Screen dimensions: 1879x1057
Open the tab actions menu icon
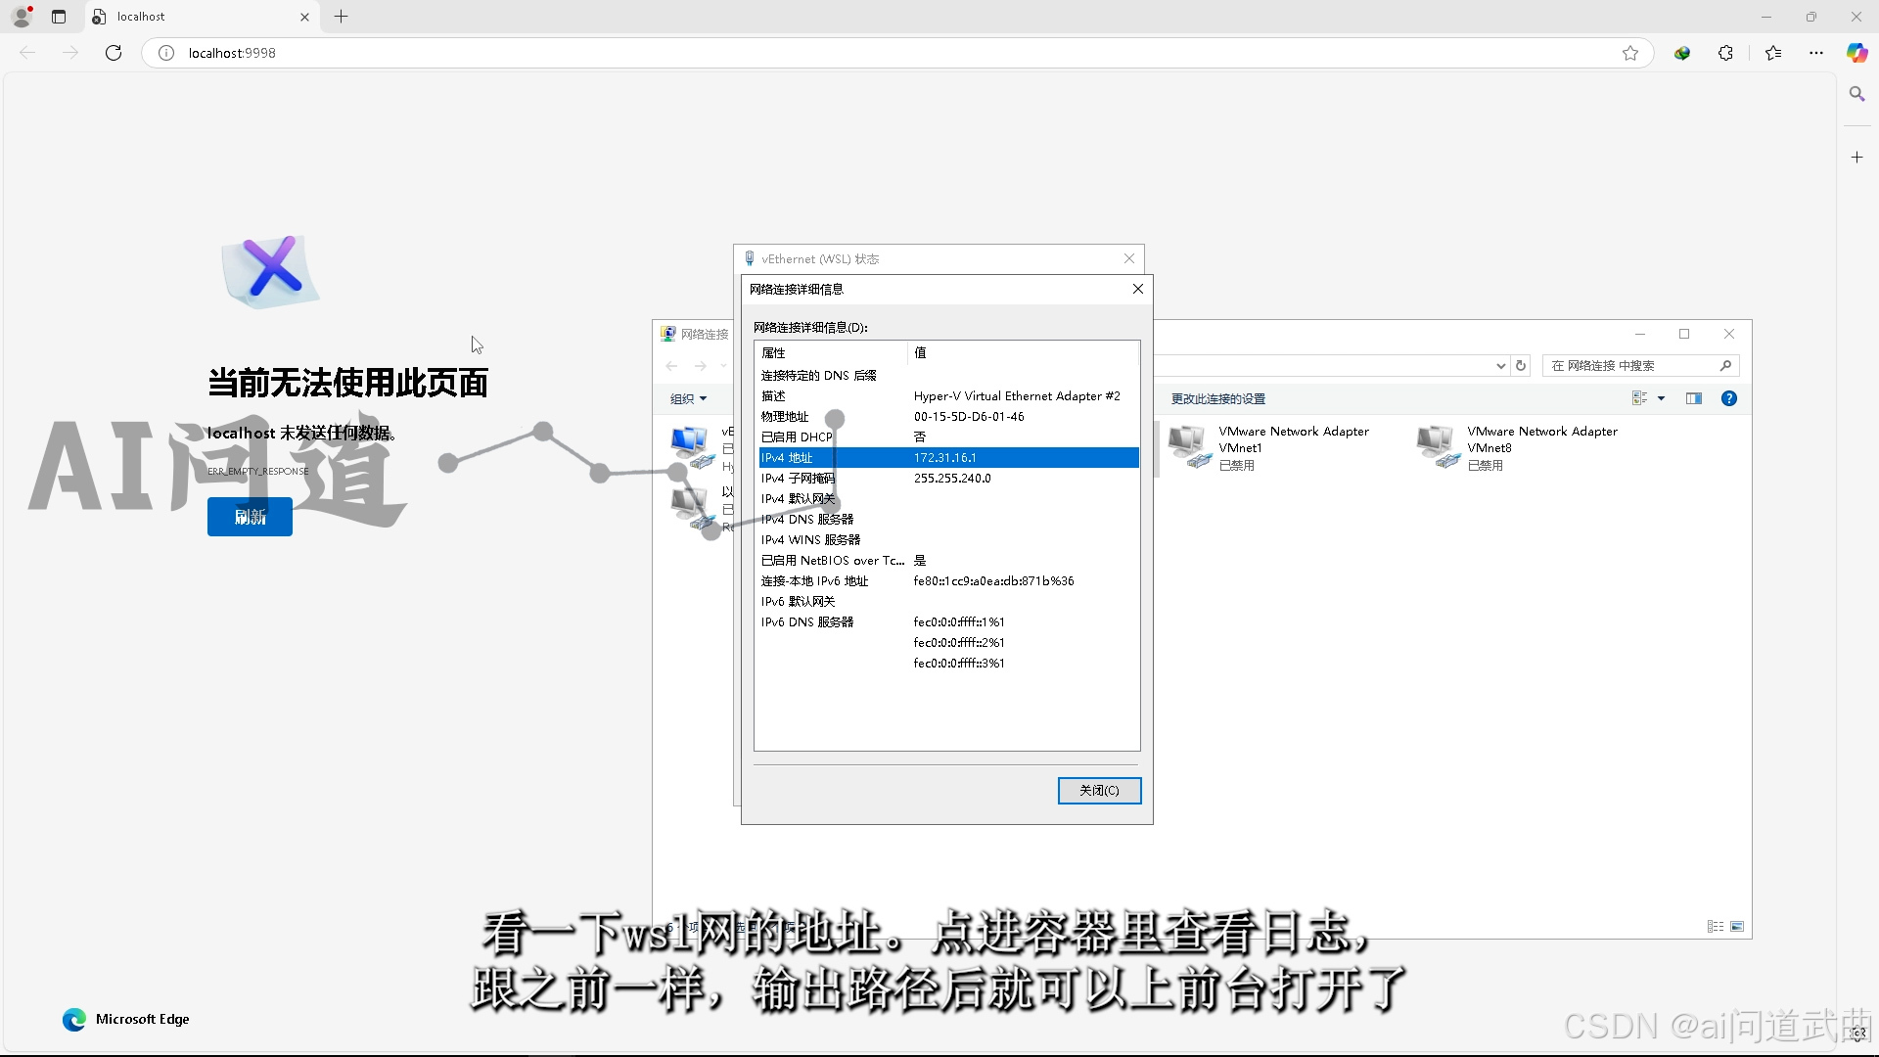click(59, 17)
